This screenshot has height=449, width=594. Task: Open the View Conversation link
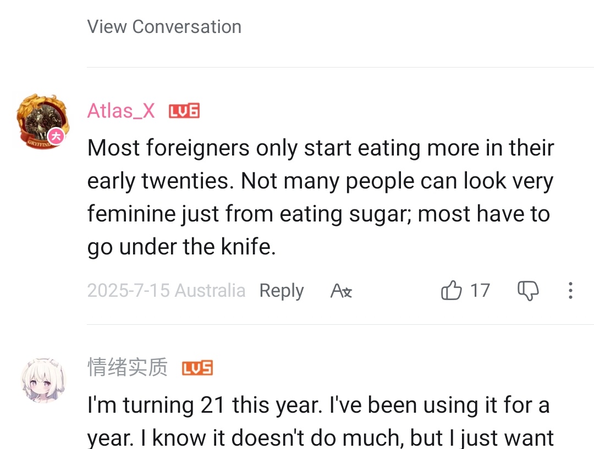[164, 26]
